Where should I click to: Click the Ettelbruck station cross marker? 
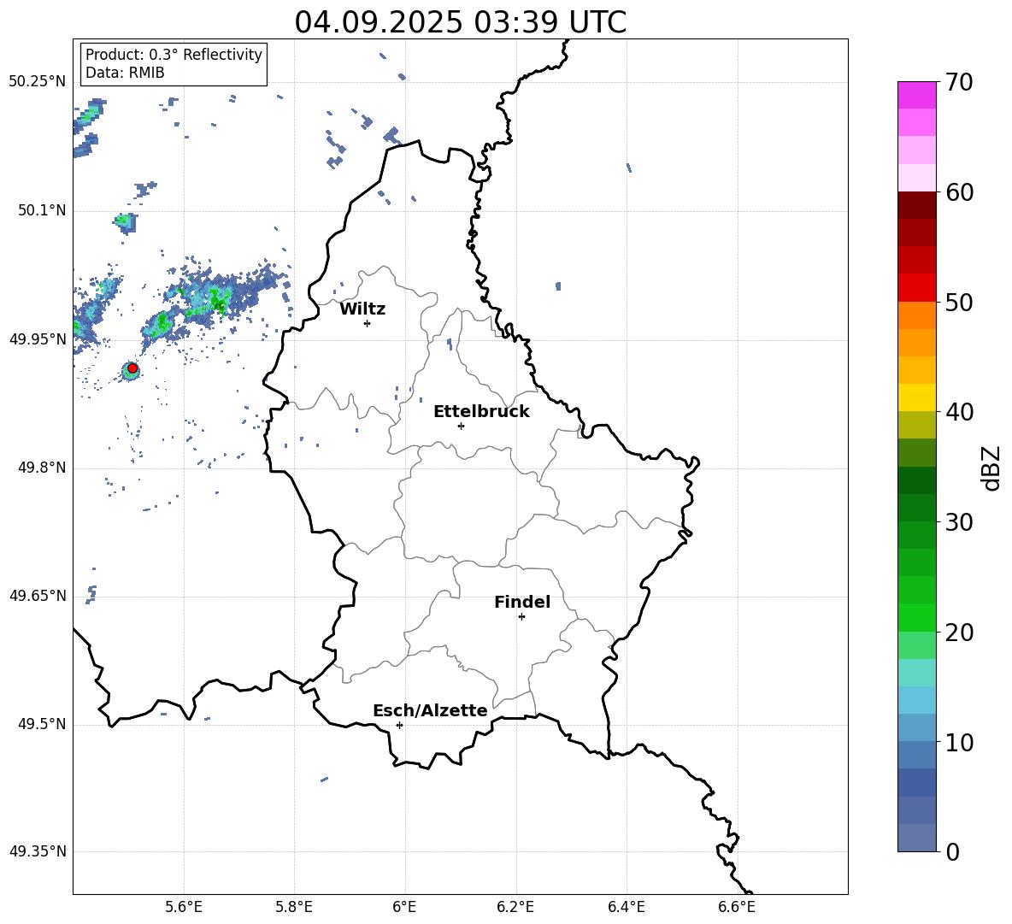[461, 426]
